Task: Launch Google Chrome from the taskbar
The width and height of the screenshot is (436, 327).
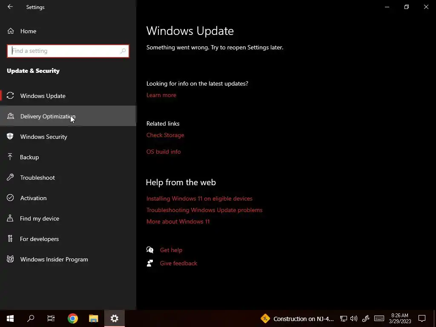Action: pos(72,318)
